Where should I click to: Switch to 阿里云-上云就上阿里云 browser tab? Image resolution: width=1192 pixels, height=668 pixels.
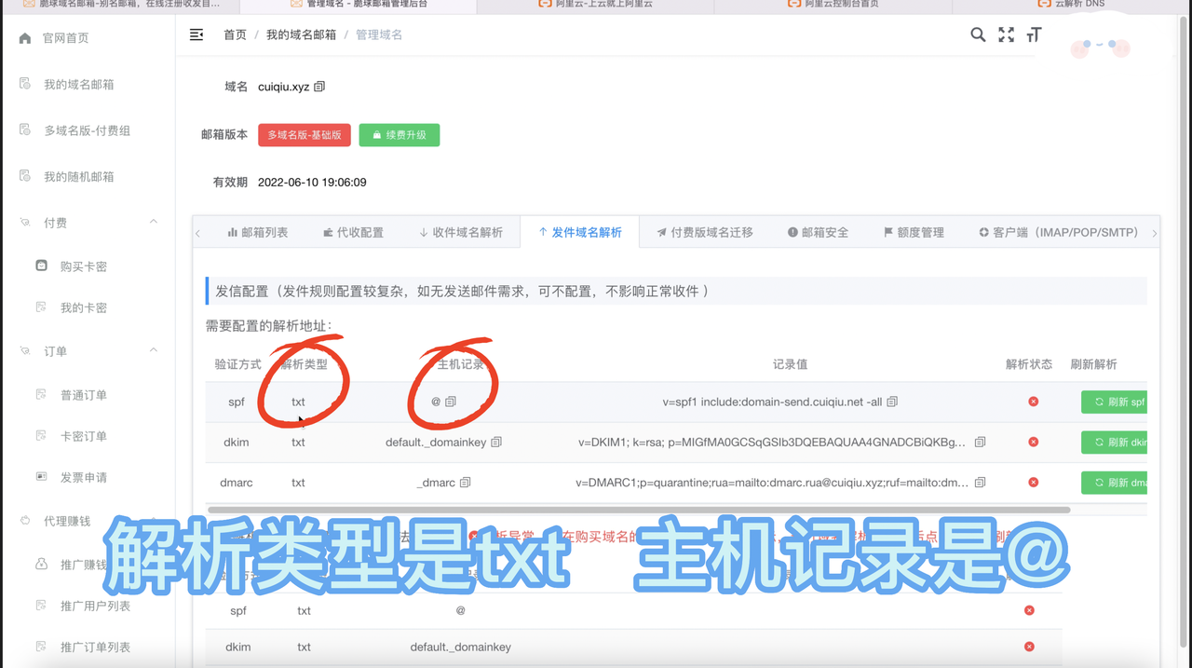click(x=595, y=5)
